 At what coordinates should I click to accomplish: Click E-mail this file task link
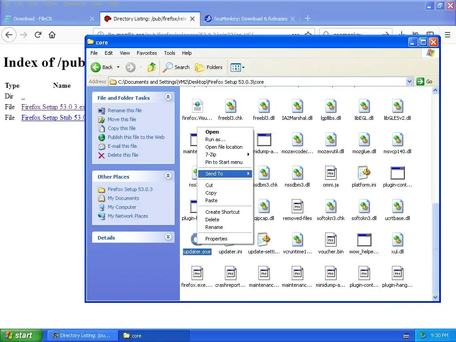[122, 146]
